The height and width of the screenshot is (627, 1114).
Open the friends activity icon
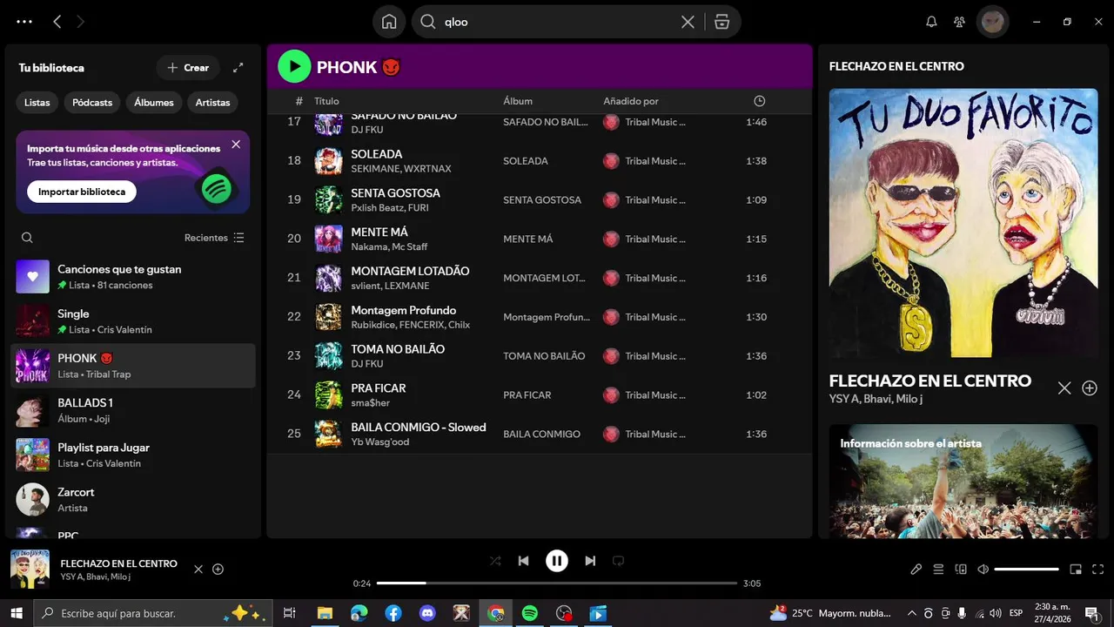pos(959,22)
